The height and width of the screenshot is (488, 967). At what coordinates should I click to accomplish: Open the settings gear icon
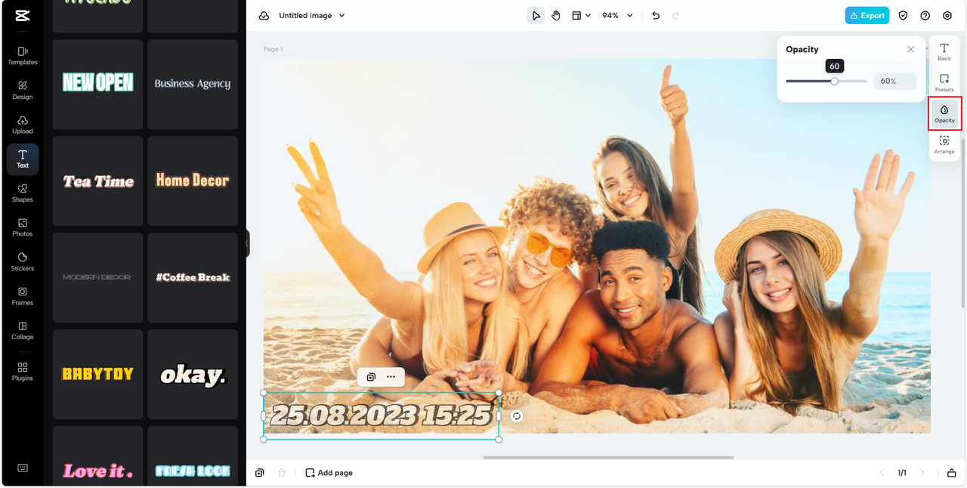[947, 15]
